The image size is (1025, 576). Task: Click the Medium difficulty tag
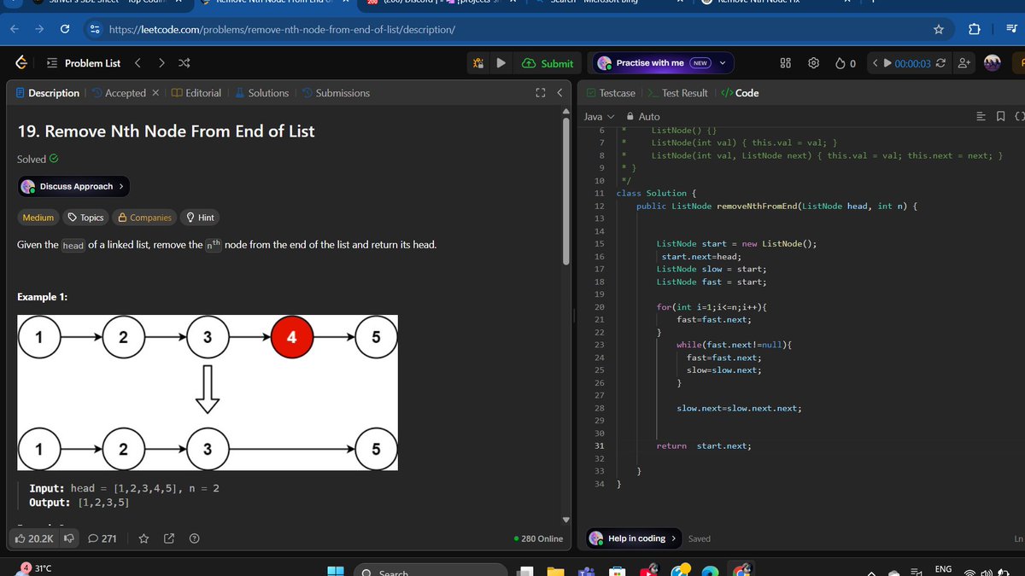pyautogui.click(x=38, y=218)
